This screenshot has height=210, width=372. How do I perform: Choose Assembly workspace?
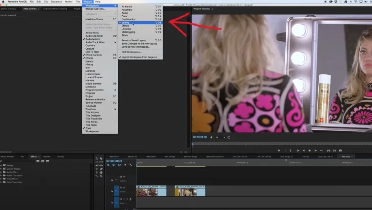coord(140,10)
